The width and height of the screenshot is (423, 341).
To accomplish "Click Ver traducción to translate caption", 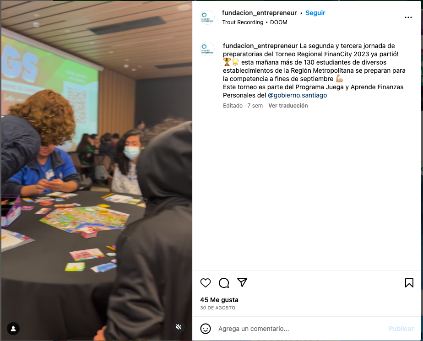I will [288, 105].
